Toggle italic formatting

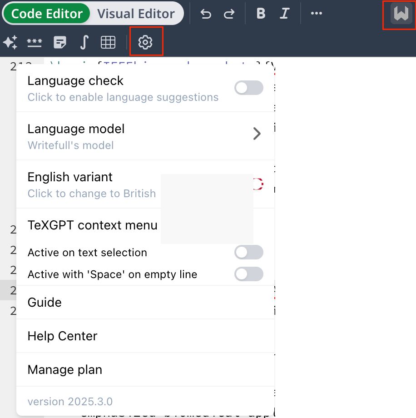284,14
